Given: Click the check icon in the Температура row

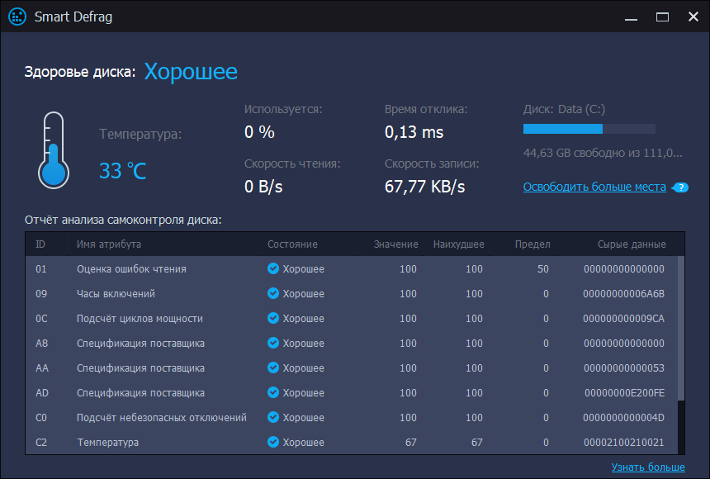Looking at the screenshot, I should [273, 442].
